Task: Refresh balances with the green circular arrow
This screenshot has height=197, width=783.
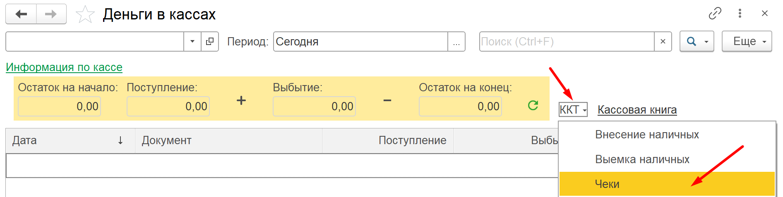Action: tap(533, 106)
